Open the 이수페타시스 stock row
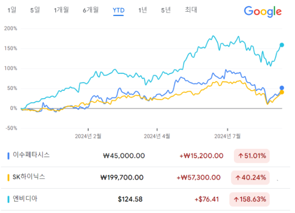Screen dimensions: 295x213 pyautogui.click(x=145, y=156)
